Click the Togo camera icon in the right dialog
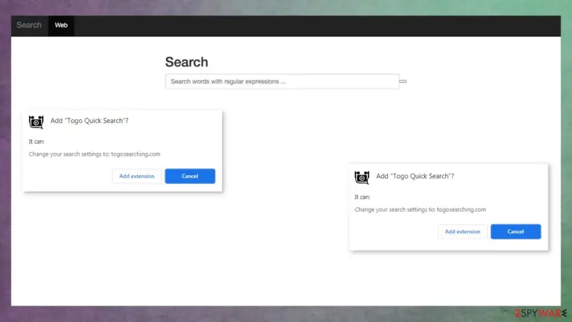 [x=362, y=178]
